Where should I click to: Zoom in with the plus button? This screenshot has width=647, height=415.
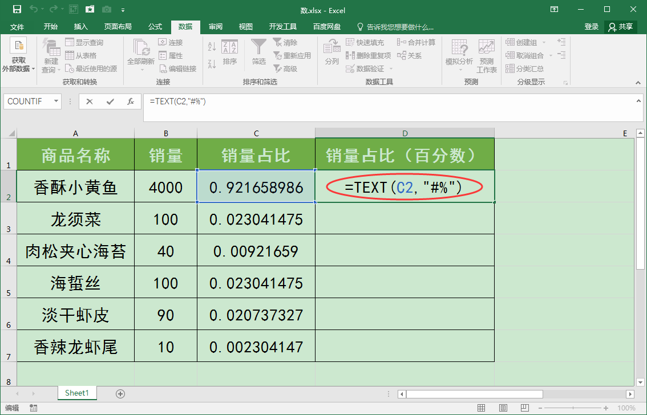point(606,408)
